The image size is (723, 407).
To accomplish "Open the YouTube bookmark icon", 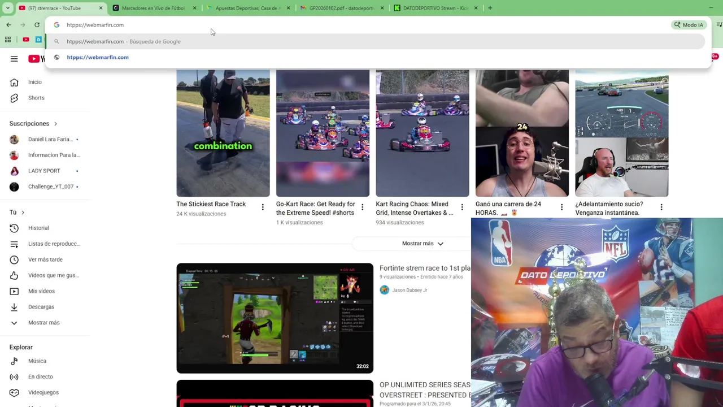I will 26,40.
